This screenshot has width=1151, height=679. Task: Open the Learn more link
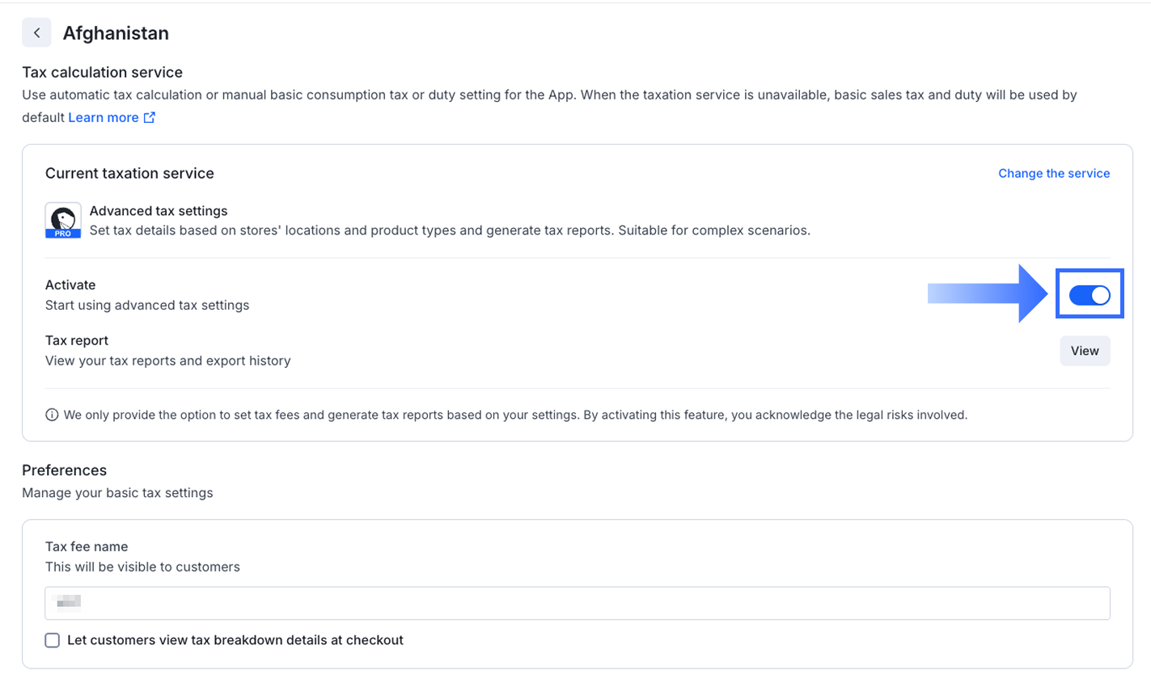point(104,118)
